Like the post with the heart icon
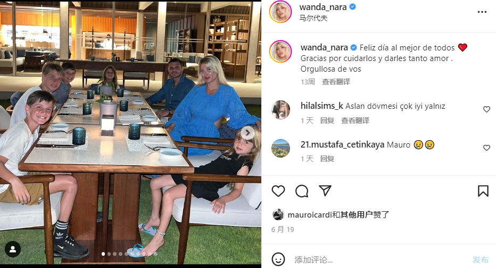 (x=278, y=191)
